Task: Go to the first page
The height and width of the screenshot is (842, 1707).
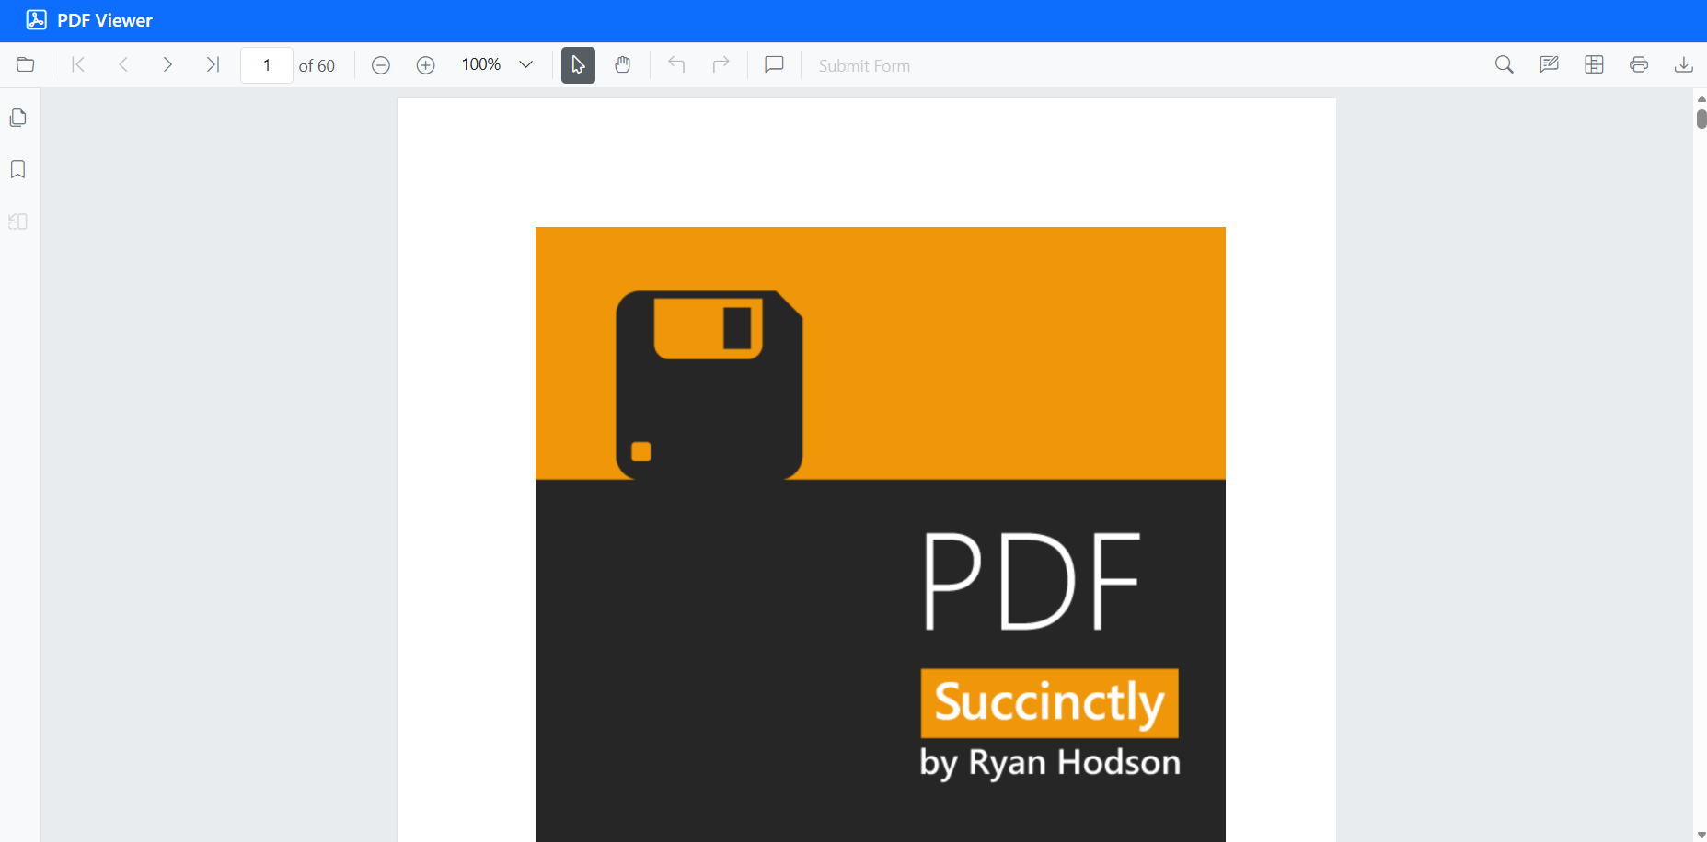Action: pos(78,65)
